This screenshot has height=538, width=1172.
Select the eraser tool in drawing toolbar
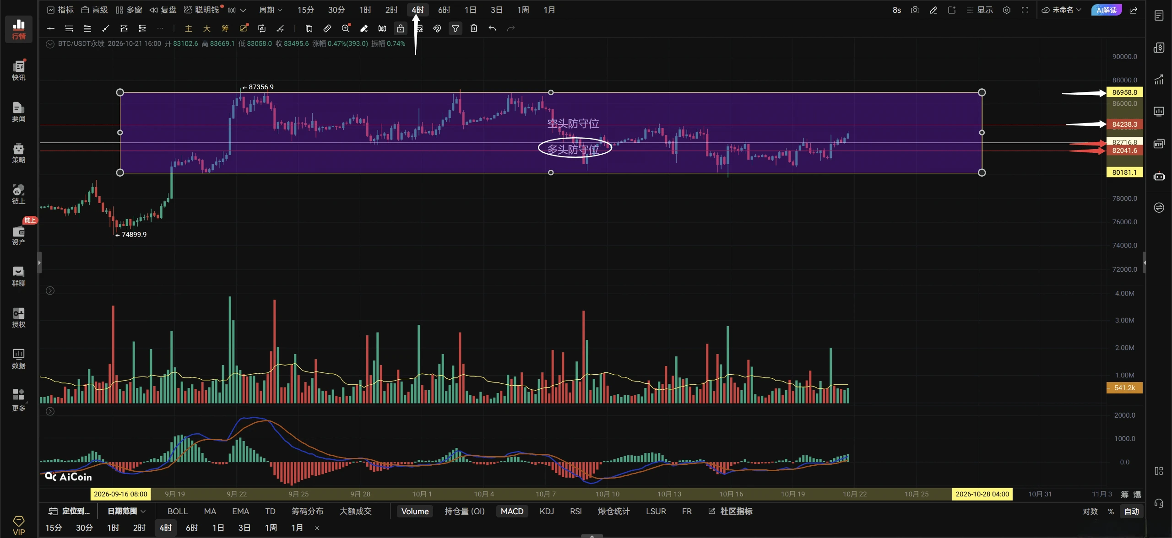click(x=364, y=28)
